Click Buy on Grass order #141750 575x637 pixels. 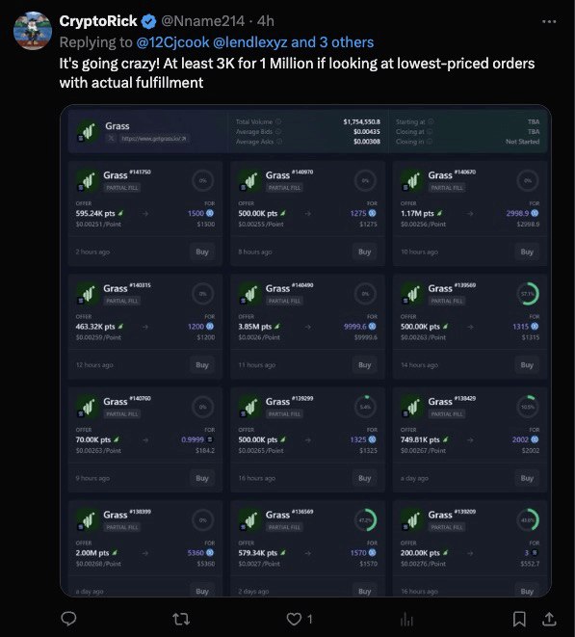[x=202, y=252]
